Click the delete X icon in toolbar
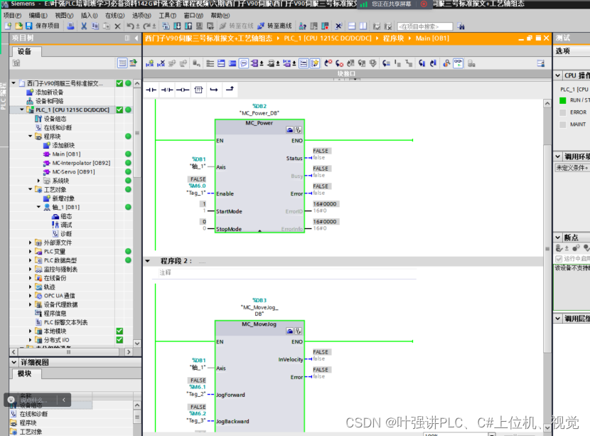The height and width of the screenshot is (436, 590). pyautogui.click(x=117, y=26)
